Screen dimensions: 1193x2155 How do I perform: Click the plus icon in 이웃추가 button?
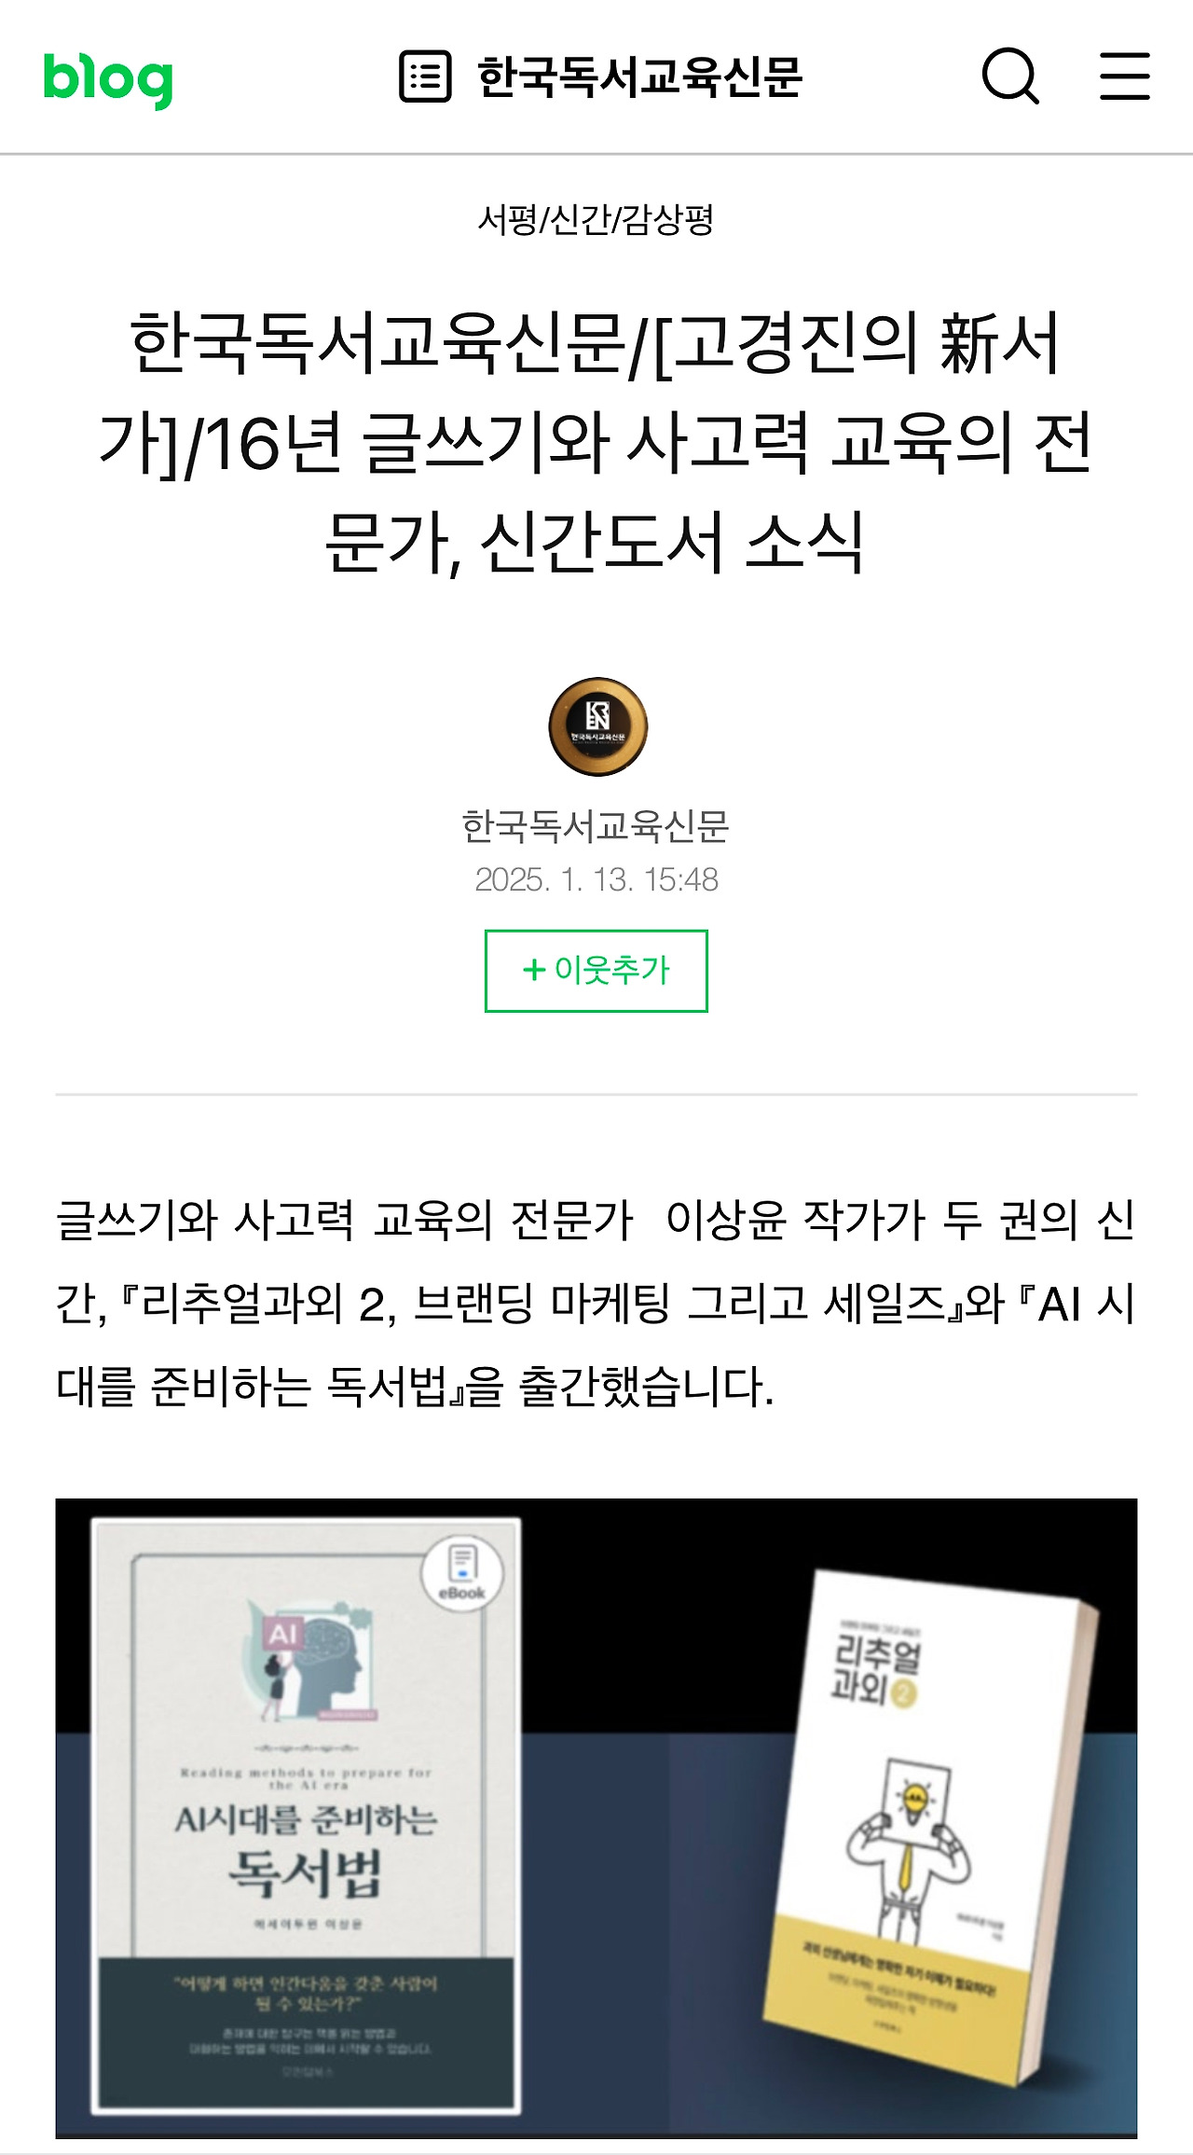coord(534,970)
